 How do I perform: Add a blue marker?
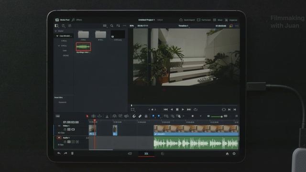pos(159,116)
